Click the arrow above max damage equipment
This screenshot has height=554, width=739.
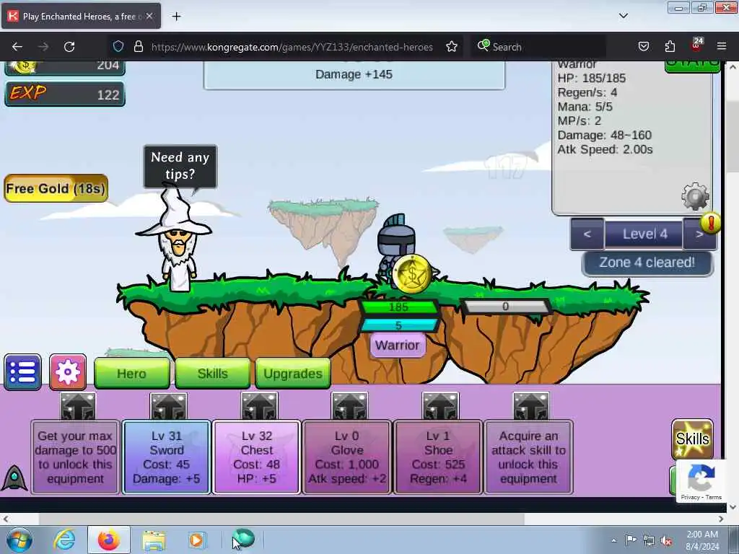coord(78,406)
